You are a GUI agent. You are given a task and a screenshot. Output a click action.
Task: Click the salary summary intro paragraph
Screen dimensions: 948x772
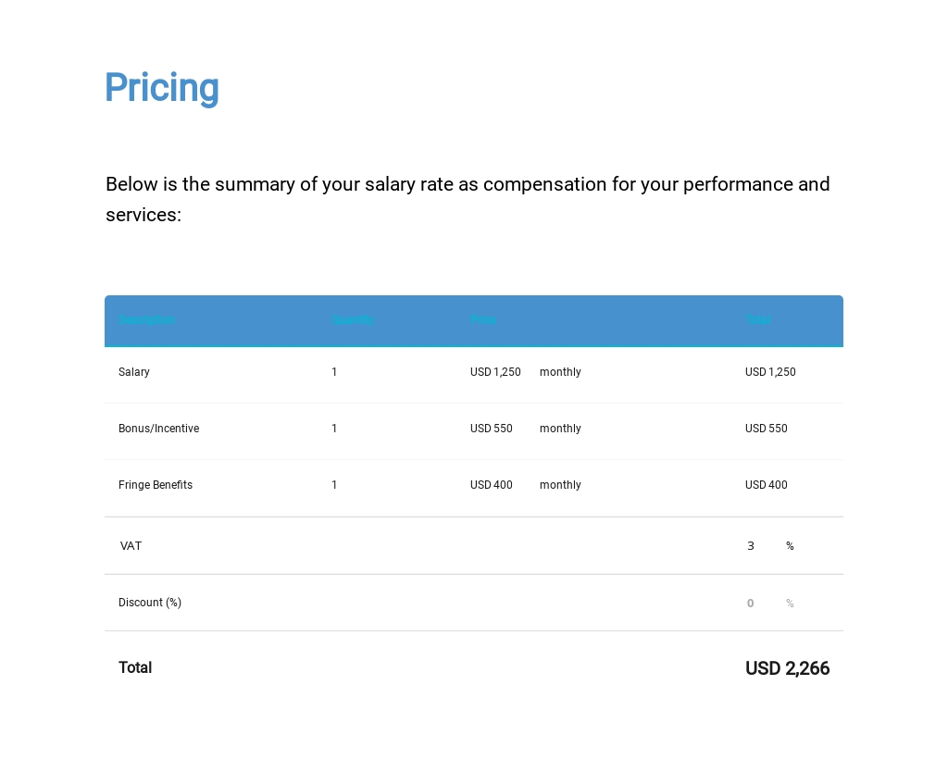point(468,199)
